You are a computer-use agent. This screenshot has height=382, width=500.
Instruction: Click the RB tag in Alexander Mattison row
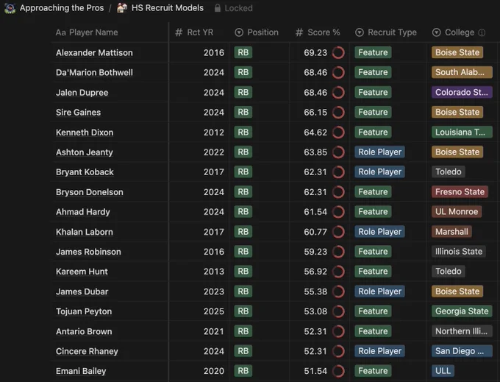tap(243, 52)
